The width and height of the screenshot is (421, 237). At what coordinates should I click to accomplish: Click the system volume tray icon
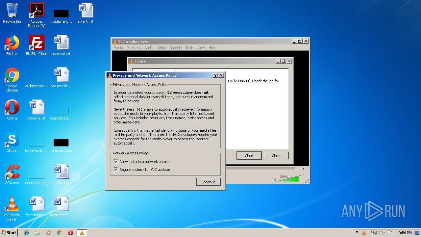click(382, 233)
